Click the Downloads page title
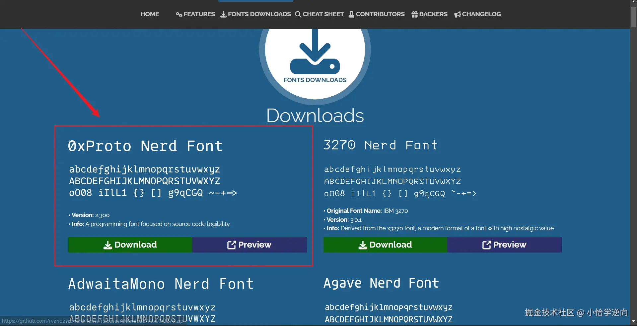The height and width of the screenshot is (326, 637). [315, 116]
